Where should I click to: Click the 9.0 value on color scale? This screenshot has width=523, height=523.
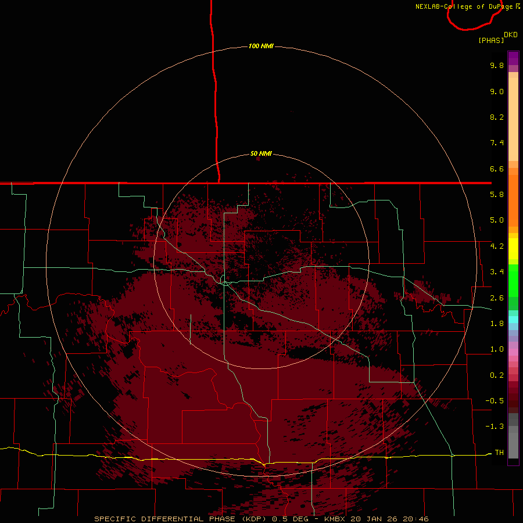497,91
